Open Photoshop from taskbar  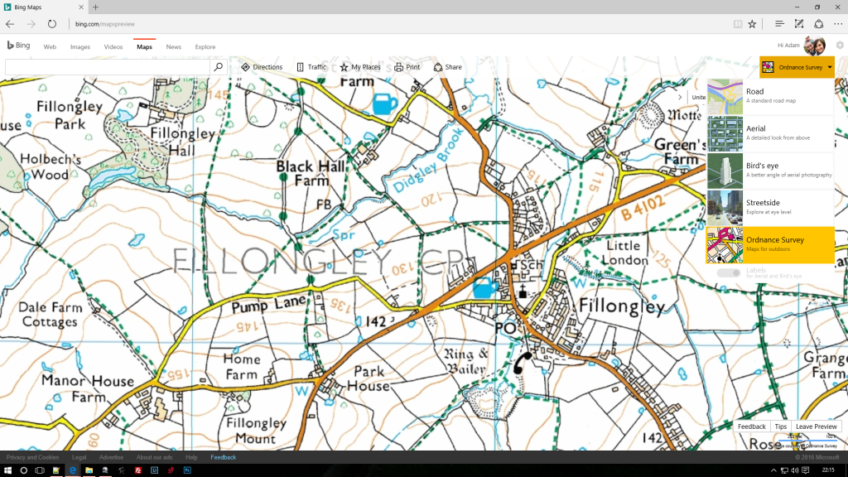[187, 470]
